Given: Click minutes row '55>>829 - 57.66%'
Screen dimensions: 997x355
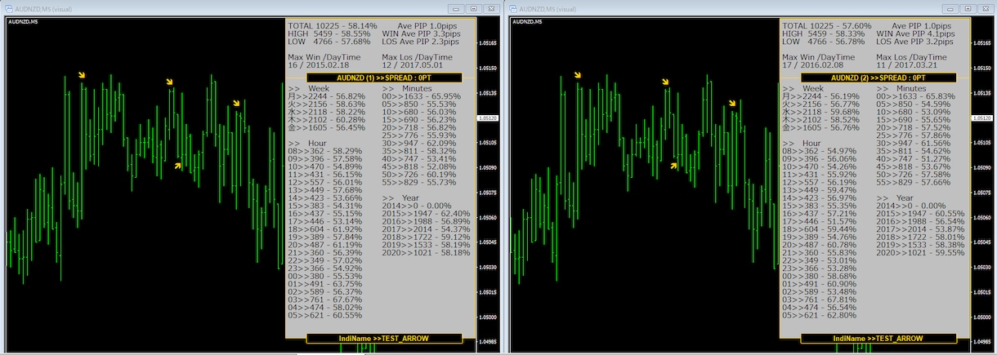Looking at the screenshot, I should click(913, 183).
